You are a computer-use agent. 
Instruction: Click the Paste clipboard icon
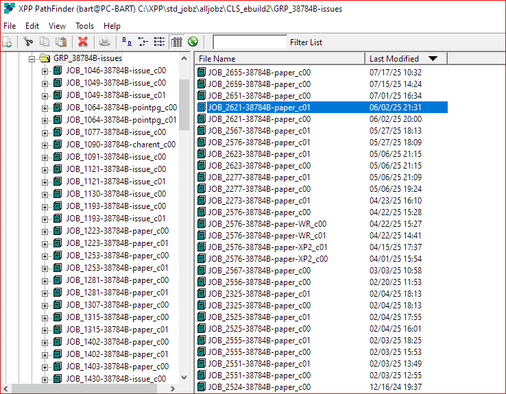tap(61, 42)
